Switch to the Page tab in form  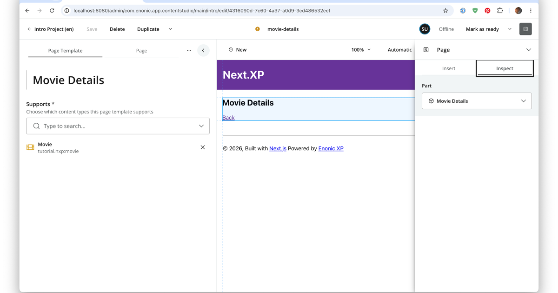coord(141,51)
